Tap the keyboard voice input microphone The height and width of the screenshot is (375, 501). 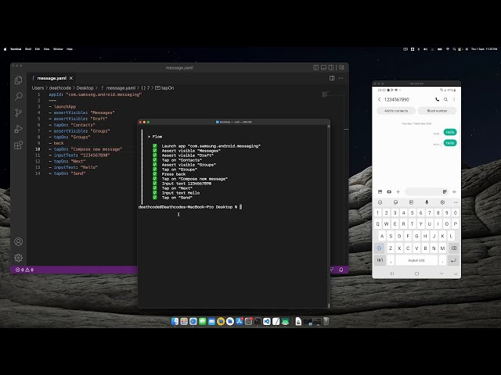click(427, 202)
